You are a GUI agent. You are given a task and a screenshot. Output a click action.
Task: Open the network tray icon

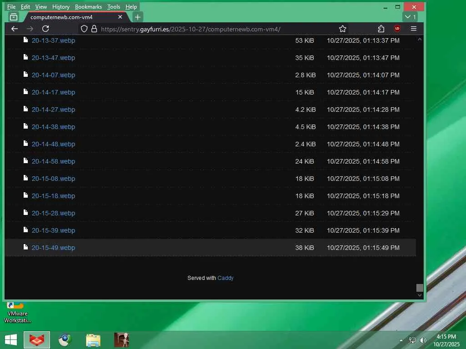(412, 340)
